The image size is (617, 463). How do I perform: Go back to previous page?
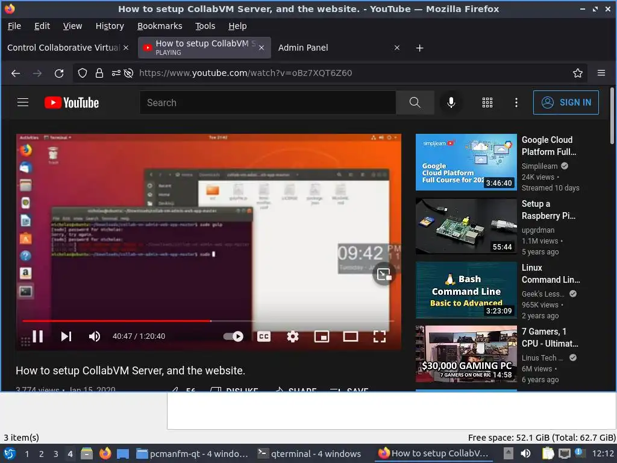tap(16, 73)
